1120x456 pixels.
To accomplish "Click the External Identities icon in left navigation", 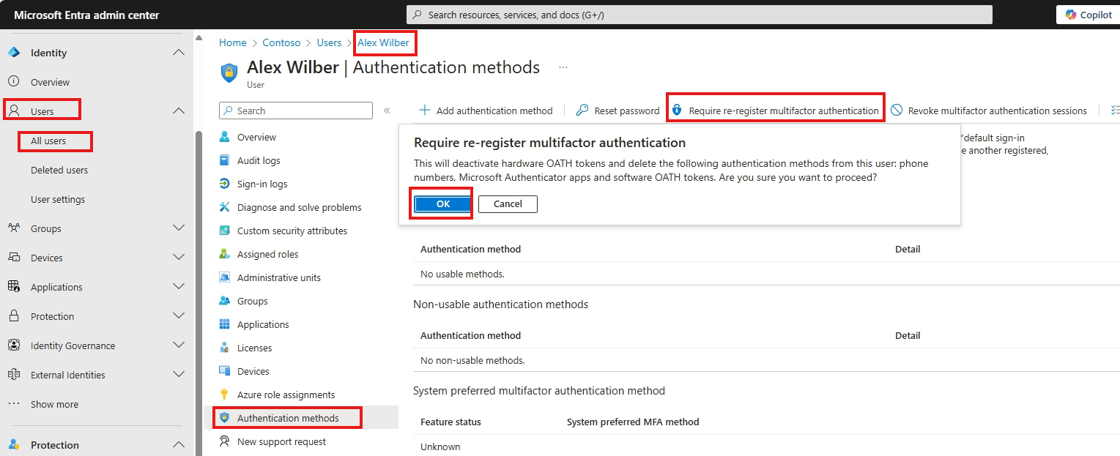I will 14,375.
